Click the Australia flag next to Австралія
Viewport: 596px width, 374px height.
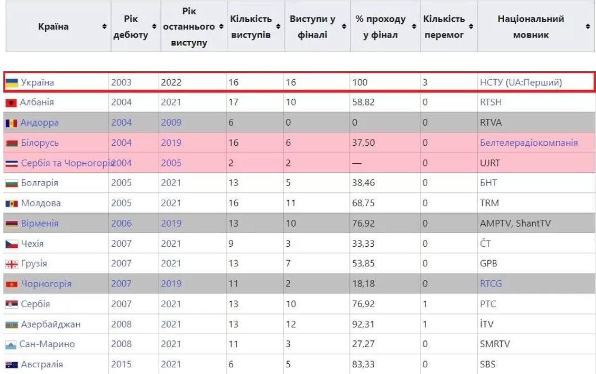[x=12, y=364]
